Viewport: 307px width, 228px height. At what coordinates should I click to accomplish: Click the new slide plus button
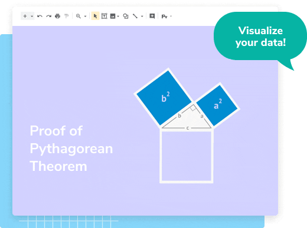point(25,16)
